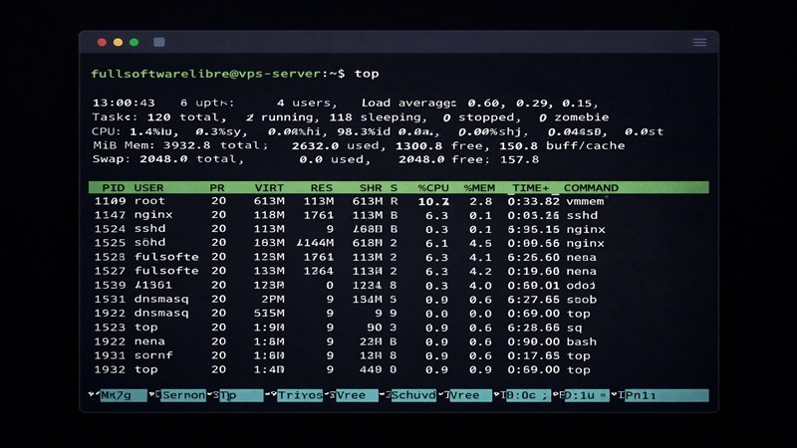Click the %CPU column header
The width and height of the screenshot is (797, 448).
click(435, 187)
